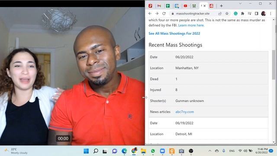Open the notification count badge

coord(271,151)
